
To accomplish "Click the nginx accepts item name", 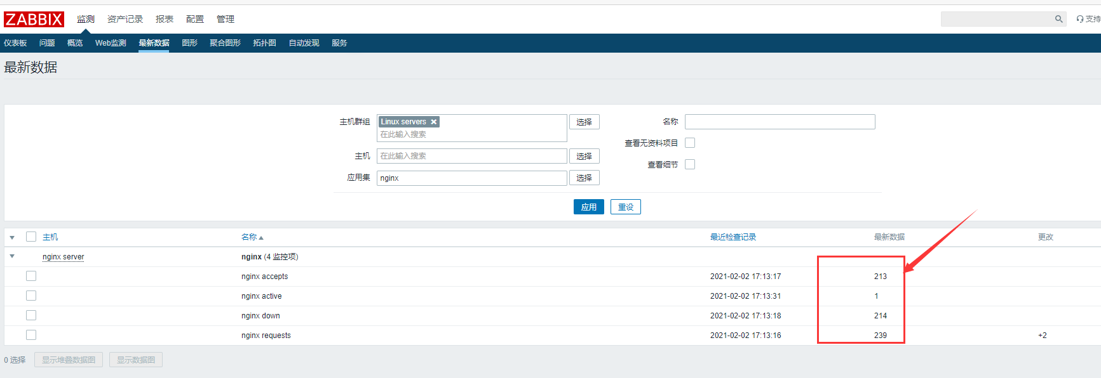I will (x=264, y=277).
